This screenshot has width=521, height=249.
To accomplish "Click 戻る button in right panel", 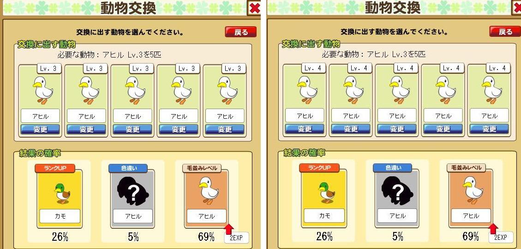I will (505, 31).
